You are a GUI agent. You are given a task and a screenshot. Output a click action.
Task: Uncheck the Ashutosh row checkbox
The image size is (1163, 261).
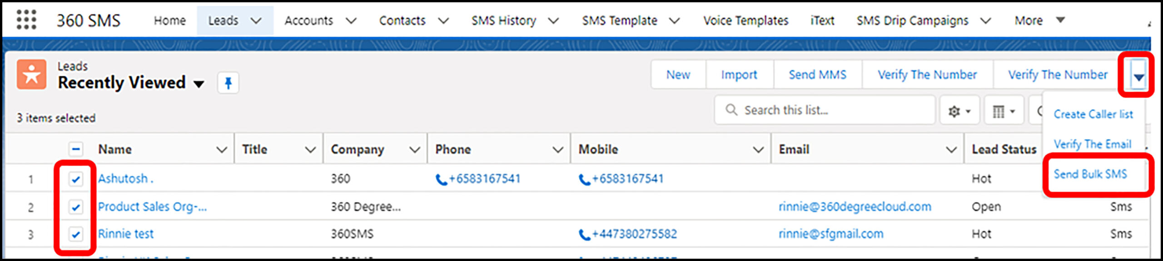click(x=76, y=179)
